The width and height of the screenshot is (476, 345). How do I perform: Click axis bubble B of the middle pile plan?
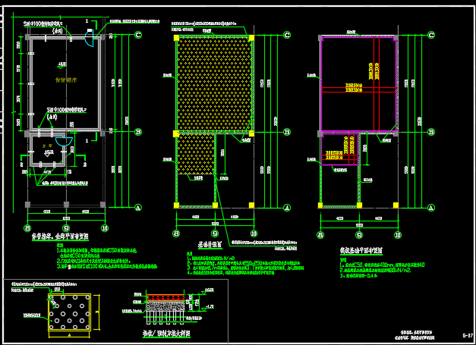click(287, 132)
